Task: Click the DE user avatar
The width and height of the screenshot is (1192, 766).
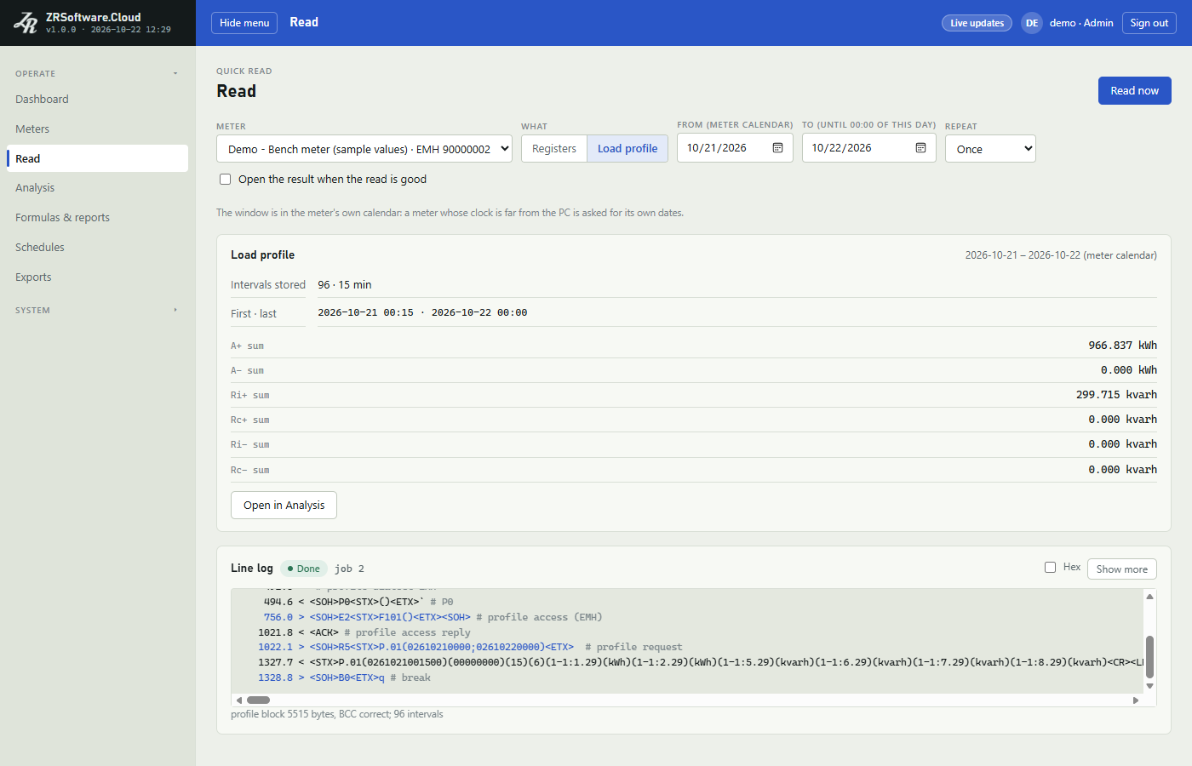Action: click(x=1032, y=23)
